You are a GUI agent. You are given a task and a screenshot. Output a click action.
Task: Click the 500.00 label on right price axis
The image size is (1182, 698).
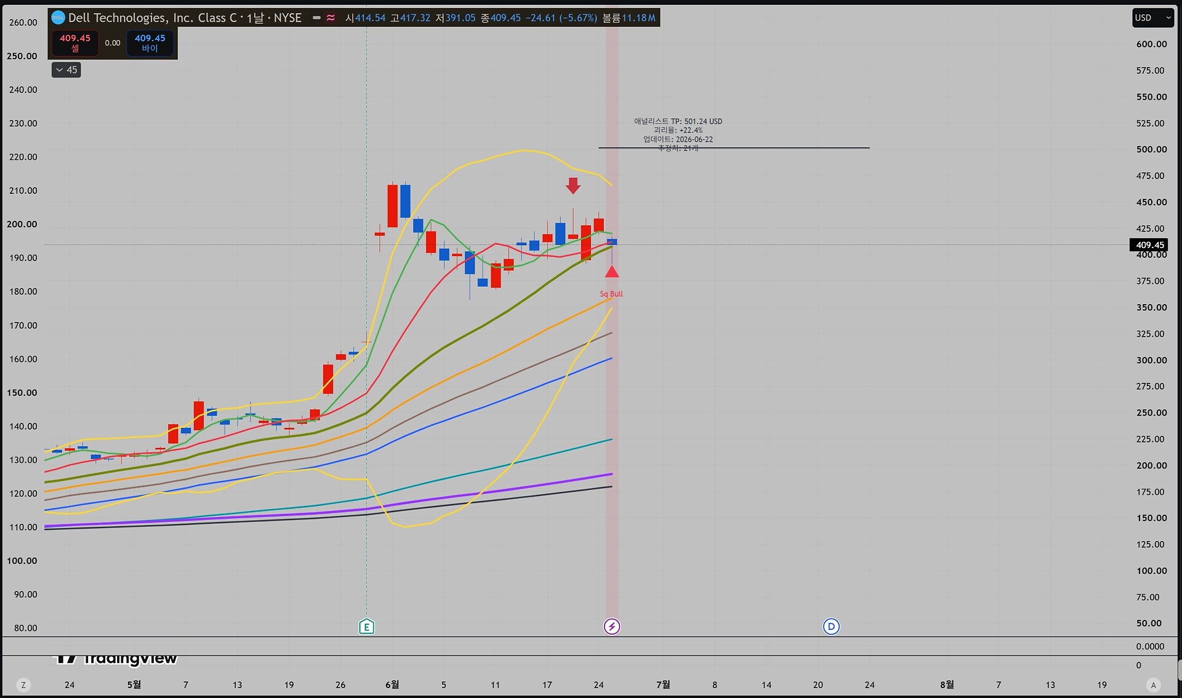pos(1151,149)
